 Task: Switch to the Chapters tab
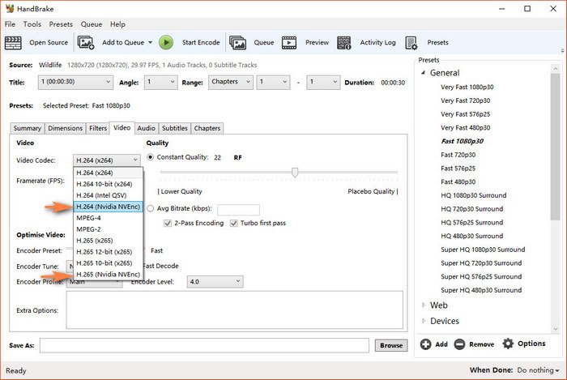207,128
